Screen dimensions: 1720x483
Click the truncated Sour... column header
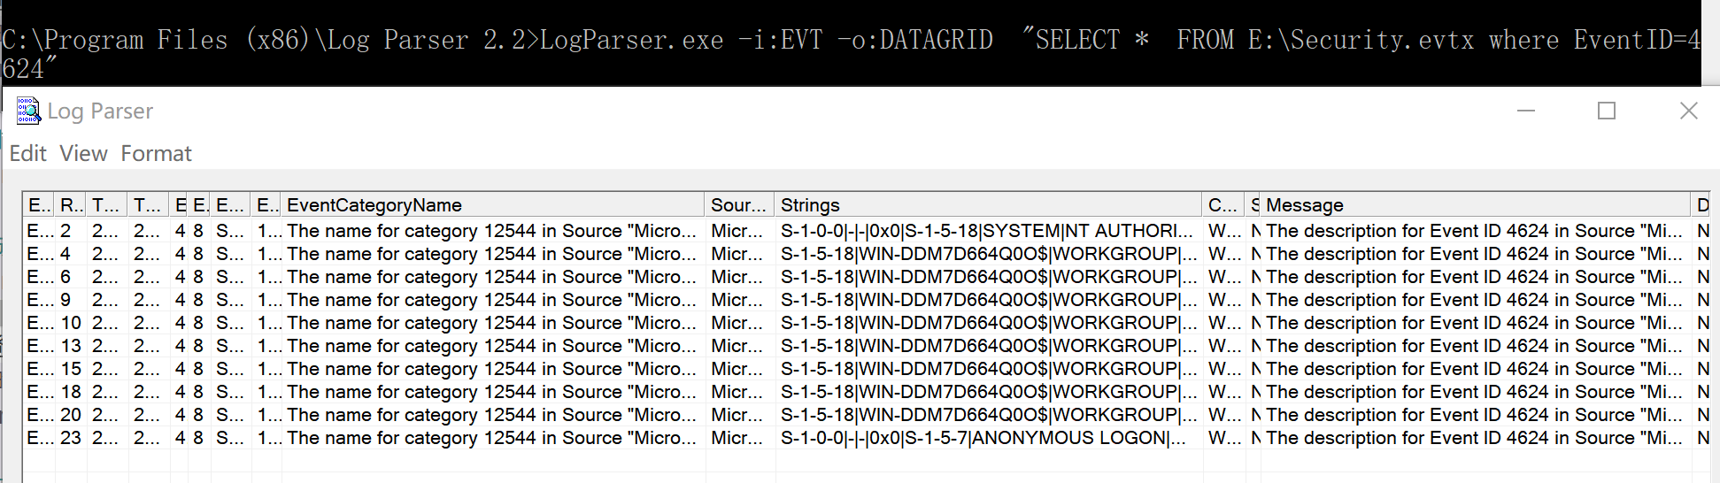point(739,205)
